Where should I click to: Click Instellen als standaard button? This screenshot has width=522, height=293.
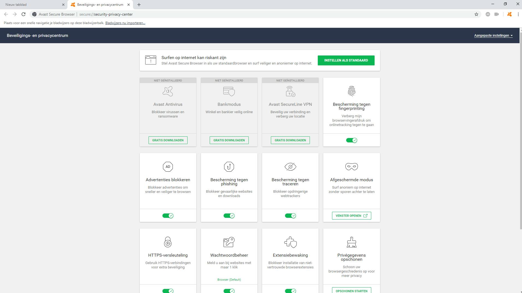click(346, 60)
